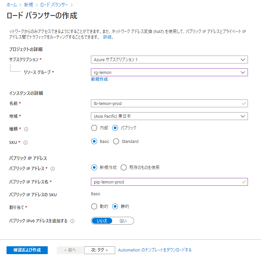Screen dimensions: 261x260
Task: Click 'プロジェクトの詳細' section heading
Action: pos(26,49)
